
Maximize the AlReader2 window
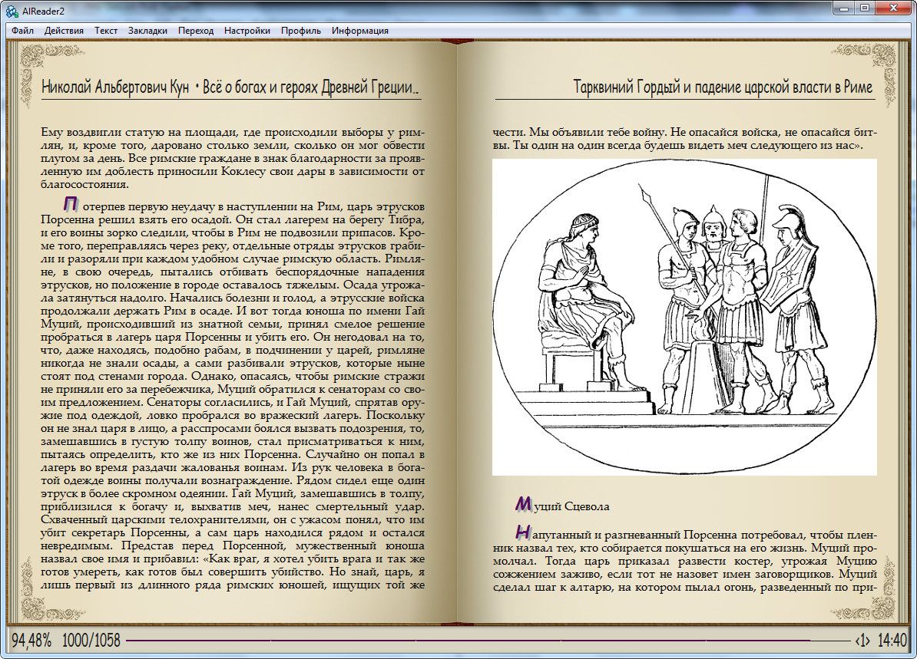pyautogui.click(x=864, y=8)
